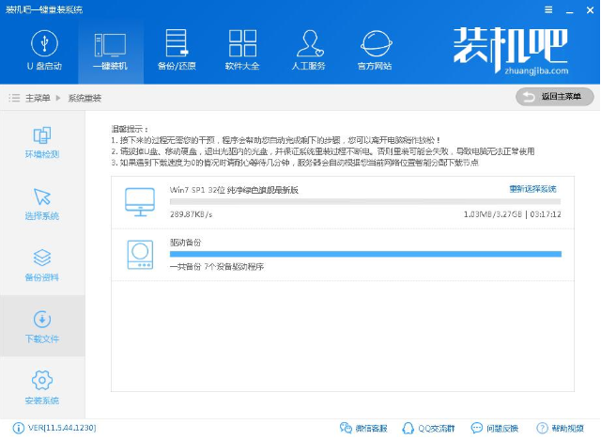Screen dimensions: 601x440
Task: Go to the 环境检测 environment check step
Action: 42,142
